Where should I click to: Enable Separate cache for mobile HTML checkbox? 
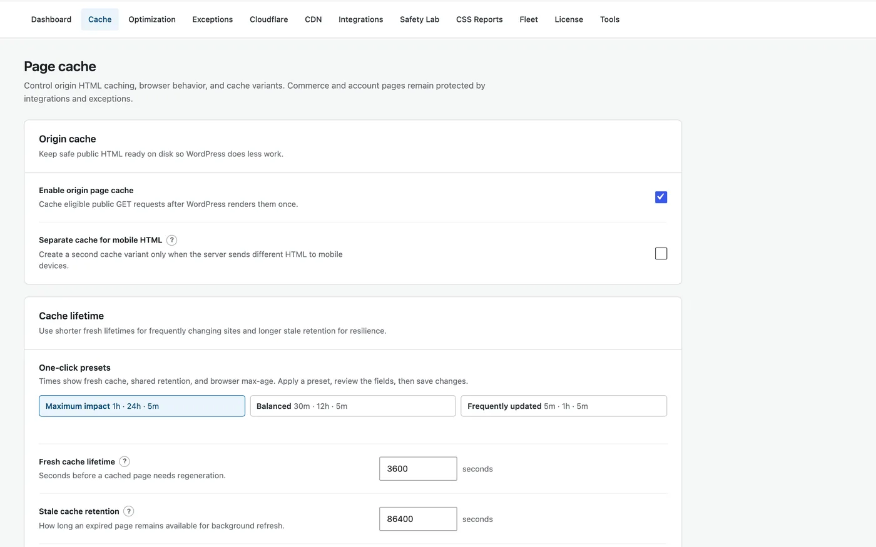click(661, 253)
